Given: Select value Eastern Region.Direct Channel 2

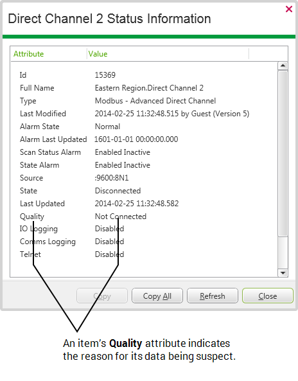Looking at the screenshot, I should point(149,88).
